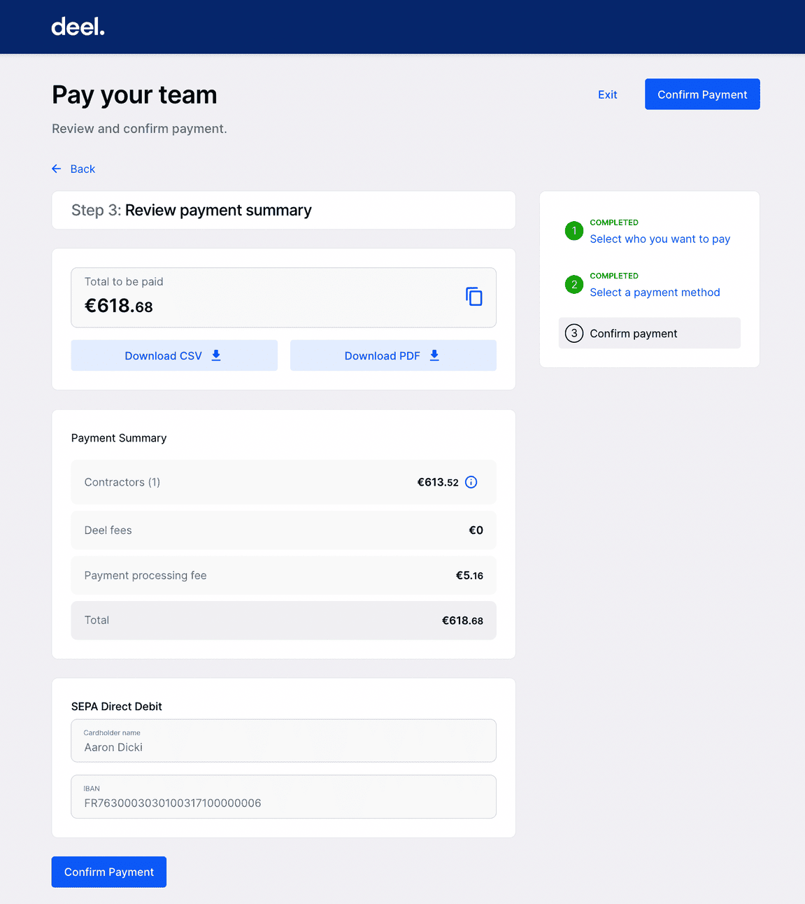Image resolution: width=805 pixels, height=904 pixels.
Task: Click the Back link
Action: point(83,169)
